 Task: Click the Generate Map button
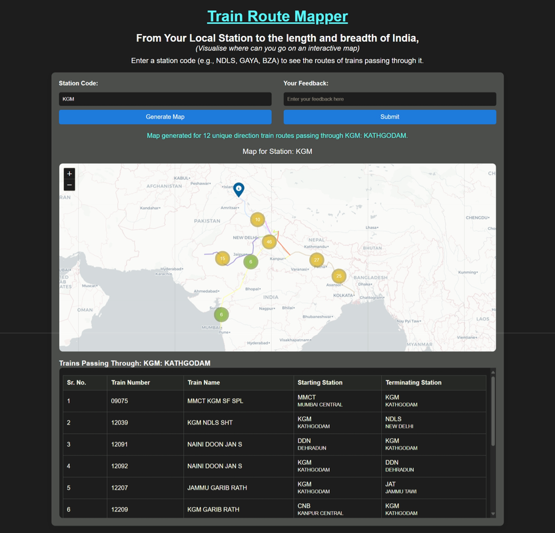(165, 117)
